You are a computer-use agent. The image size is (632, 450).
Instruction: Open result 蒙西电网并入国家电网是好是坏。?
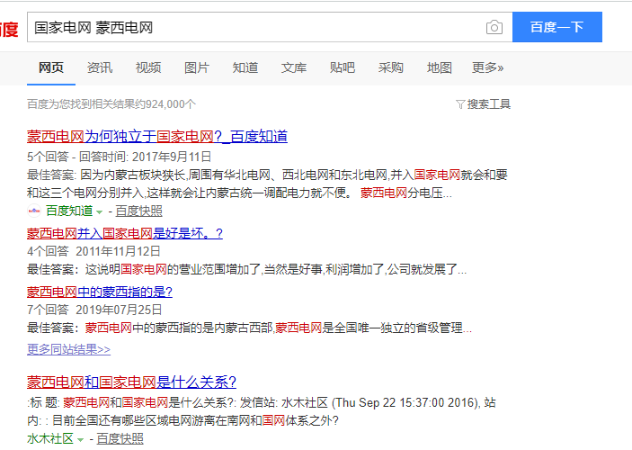point(125,233)
